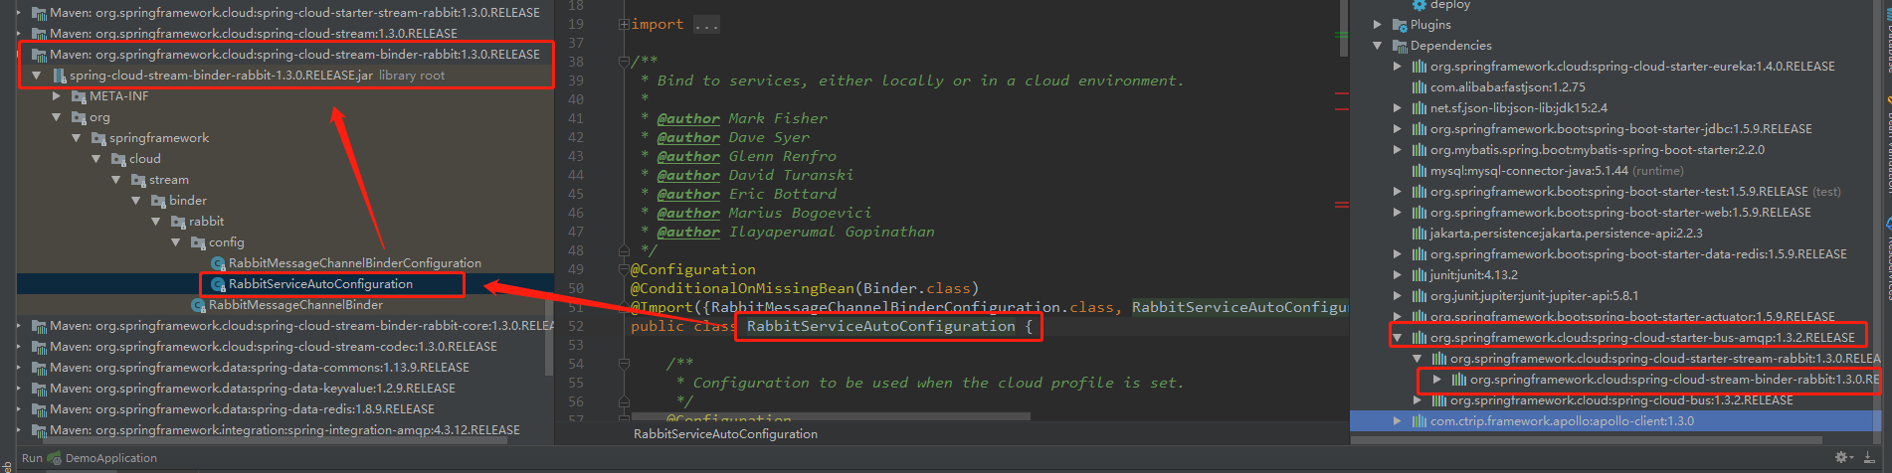Select Maven spring-cloud-stream:1.3.0.RELEASE library
The image size is (1892, 473).
254,34
